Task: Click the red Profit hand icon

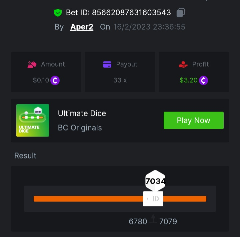Action: (183, 64)
